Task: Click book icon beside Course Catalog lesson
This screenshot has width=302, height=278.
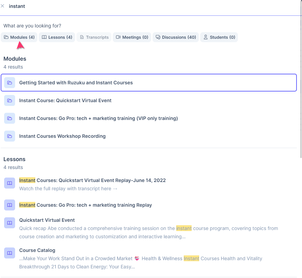Action: tap(10, 253)
